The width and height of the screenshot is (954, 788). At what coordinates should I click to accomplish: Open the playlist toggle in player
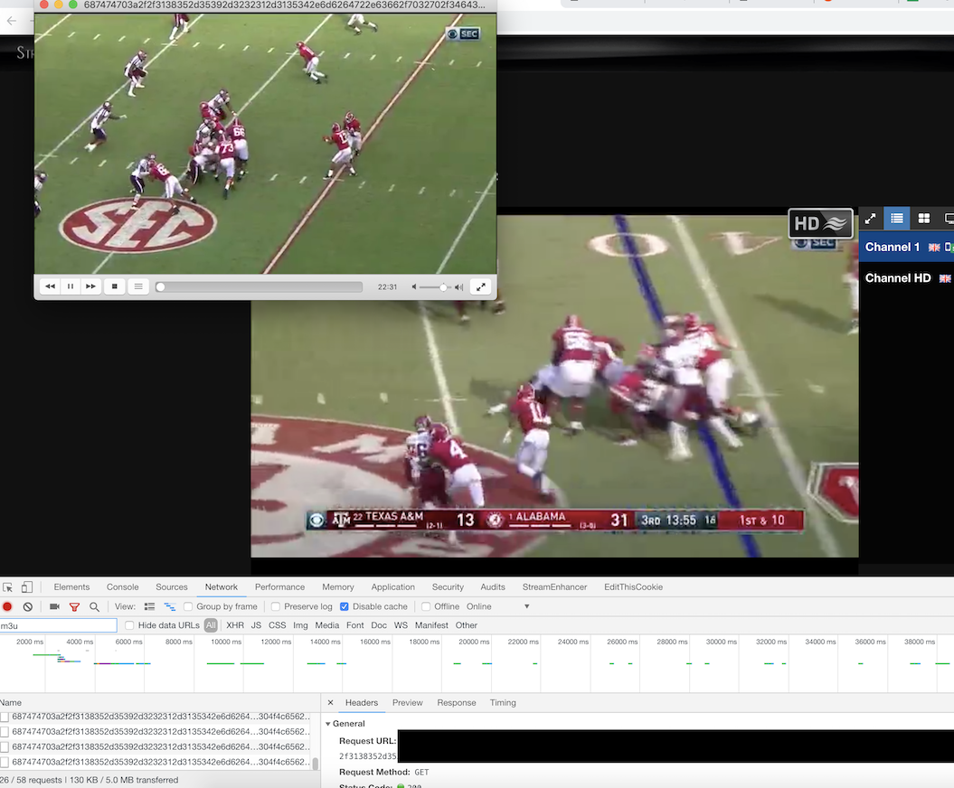pyautogui.click(x=138, y=286)
